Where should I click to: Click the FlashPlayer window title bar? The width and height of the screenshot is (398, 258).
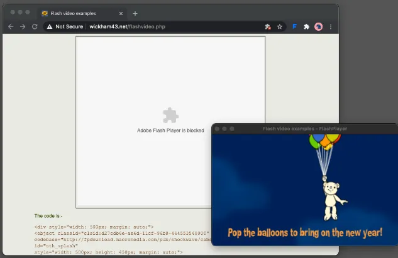305,129
